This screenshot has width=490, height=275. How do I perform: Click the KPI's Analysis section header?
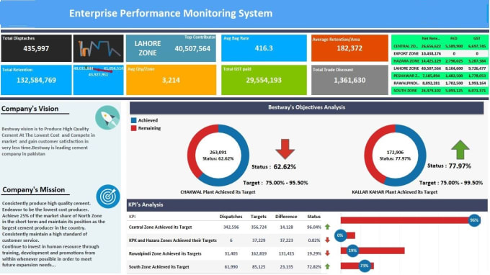pos(307,204)
